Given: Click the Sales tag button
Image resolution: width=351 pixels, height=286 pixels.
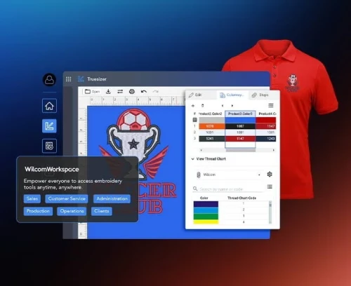Looking at the screenshot, I should [32, 198].
